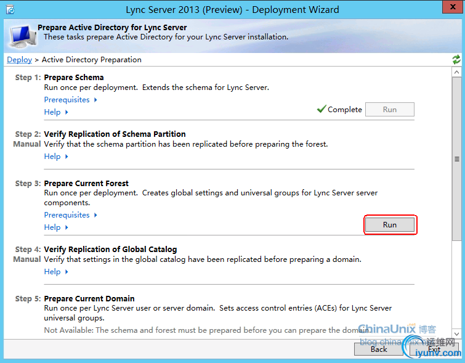Image resolution: width=465 pixels, height=363 pixels.
Task: Click the scrollbar up arrow
Action: click(457, 72)
